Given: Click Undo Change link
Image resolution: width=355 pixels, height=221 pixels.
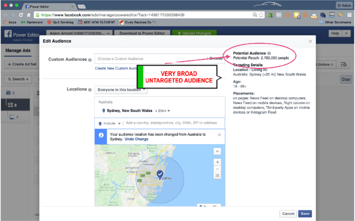Looking at the screenshot, I should 136,139.
